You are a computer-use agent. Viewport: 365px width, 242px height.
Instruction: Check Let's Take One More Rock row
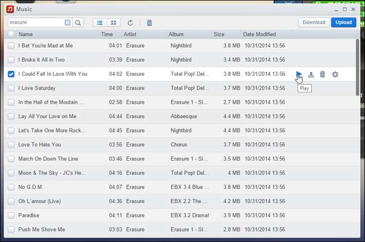pos(11,131)
